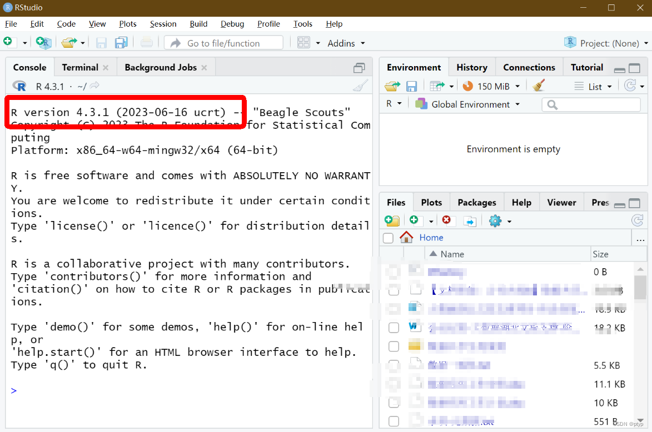Viewport: 652px width, 432px height.
Task: Switch to the Viewer tab
Action: pyautogui.click(x=561, y=202)
